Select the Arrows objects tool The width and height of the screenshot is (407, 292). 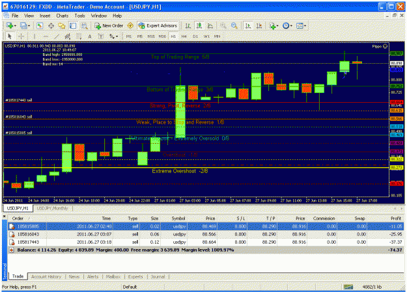(112, 36)
